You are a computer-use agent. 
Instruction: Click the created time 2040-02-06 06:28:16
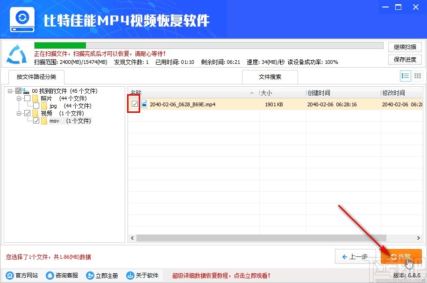[332, 104]
